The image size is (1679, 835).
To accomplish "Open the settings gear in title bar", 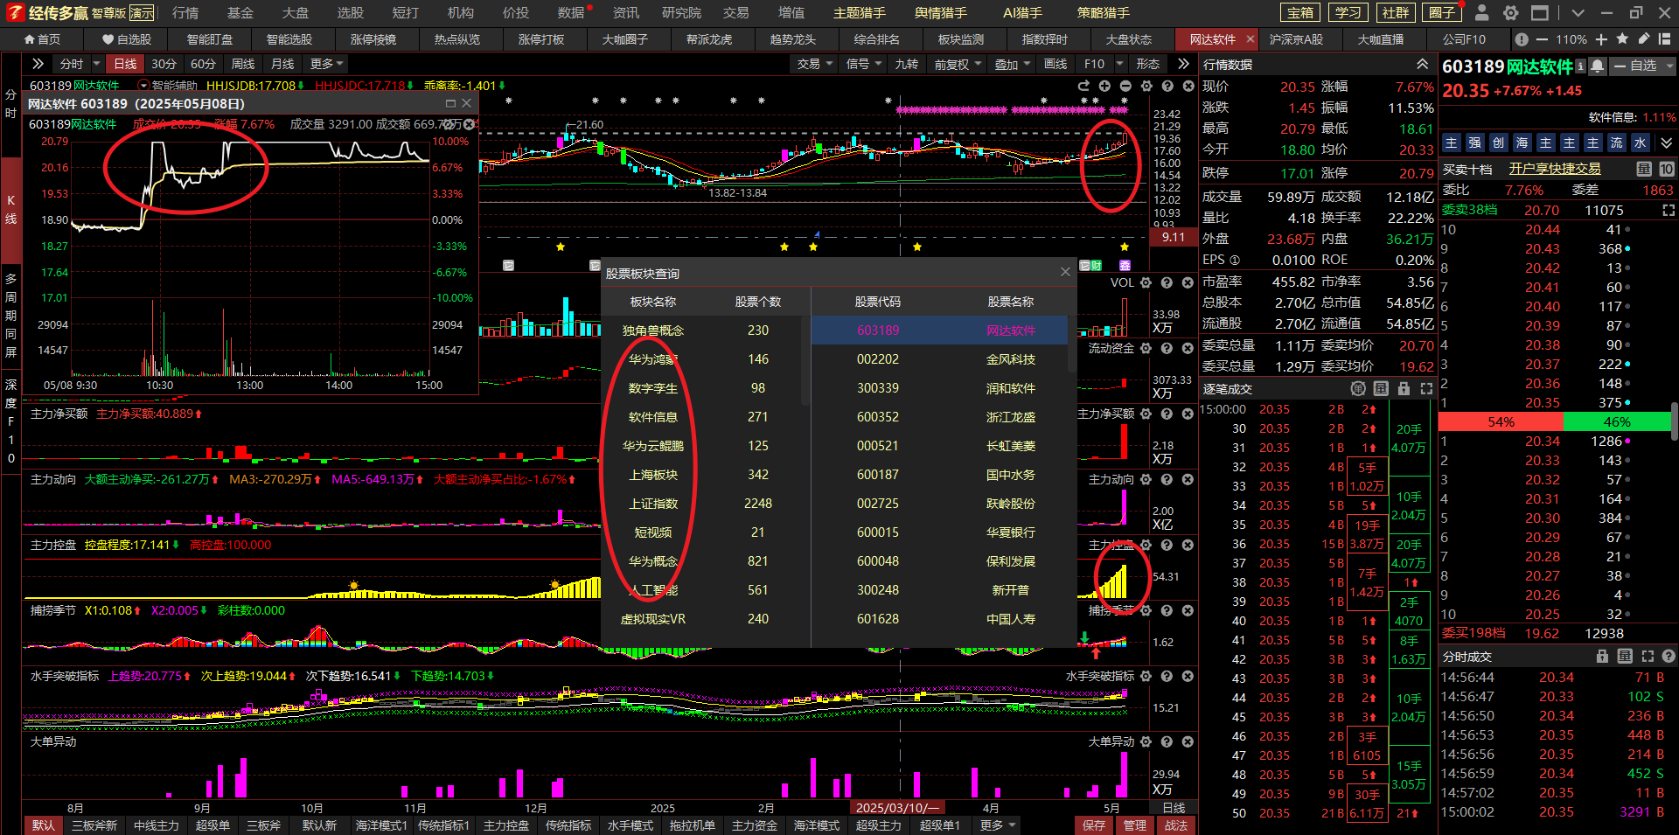I will pyautogui.click(x=1510, y=12).
